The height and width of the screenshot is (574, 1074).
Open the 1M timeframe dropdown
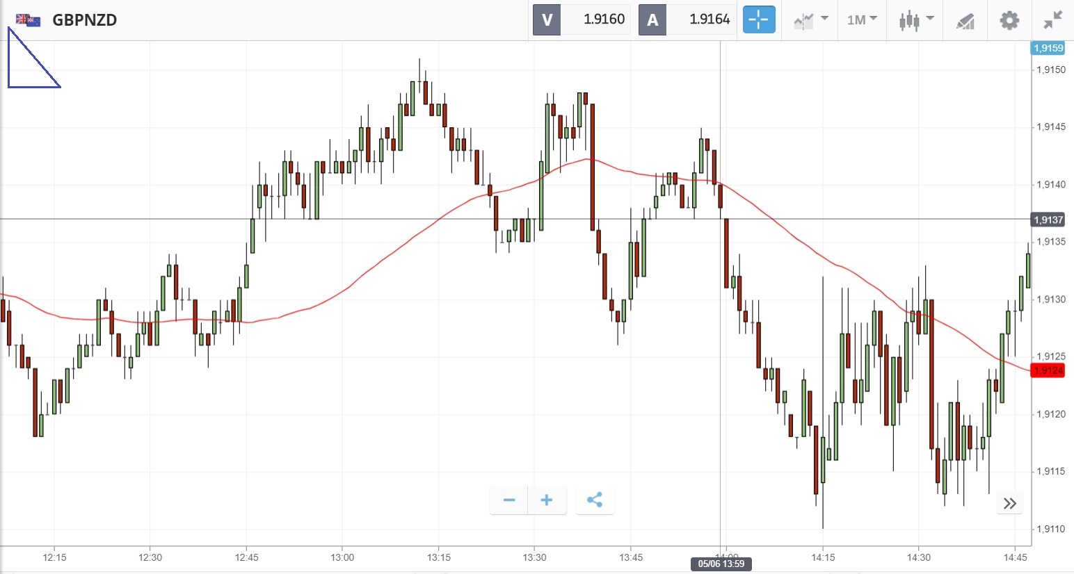click(x=862, y=19)
